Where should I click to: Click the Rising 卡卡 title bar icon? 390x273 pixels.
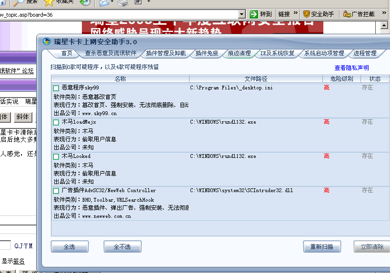[x=47, y=41]
